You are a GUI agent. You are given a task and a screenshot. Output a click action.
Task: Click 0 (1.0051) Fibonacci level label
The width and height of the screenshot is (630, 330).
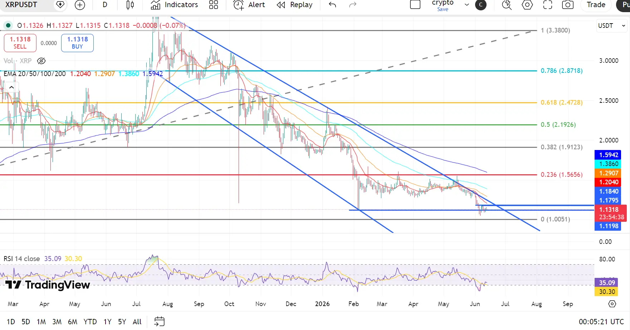click(x=555, y=219)
